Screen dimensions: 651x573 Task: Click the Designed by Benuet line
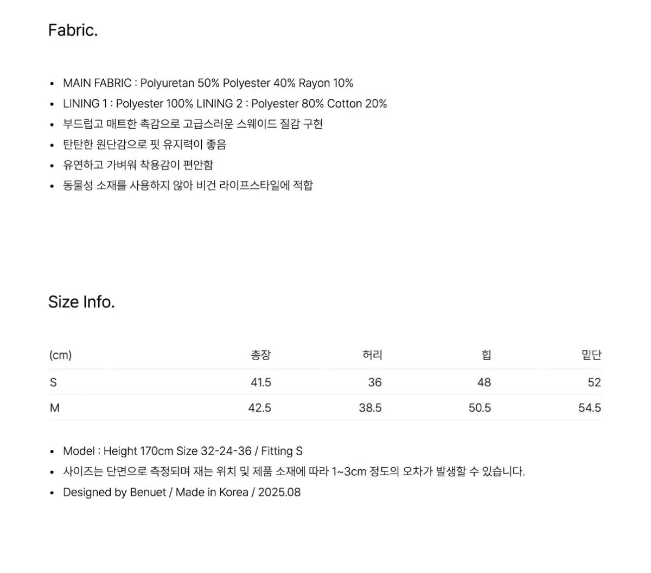coord(181,493)
